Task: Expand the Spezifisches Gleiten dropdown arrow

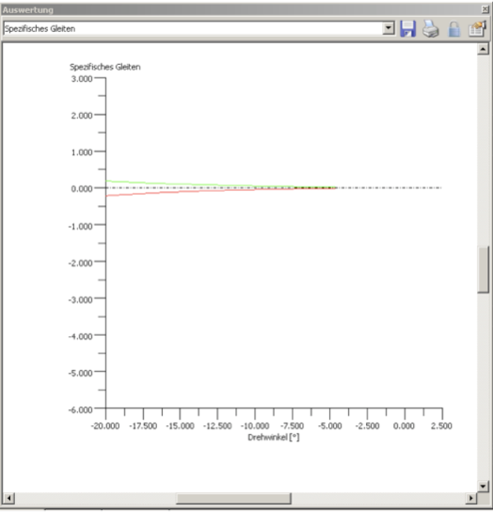Action: pos(389,28)
